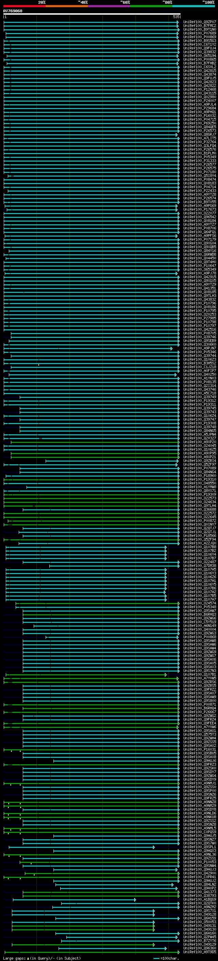Click the UniRef100_C6T1Y2 label

click(199, 44)
